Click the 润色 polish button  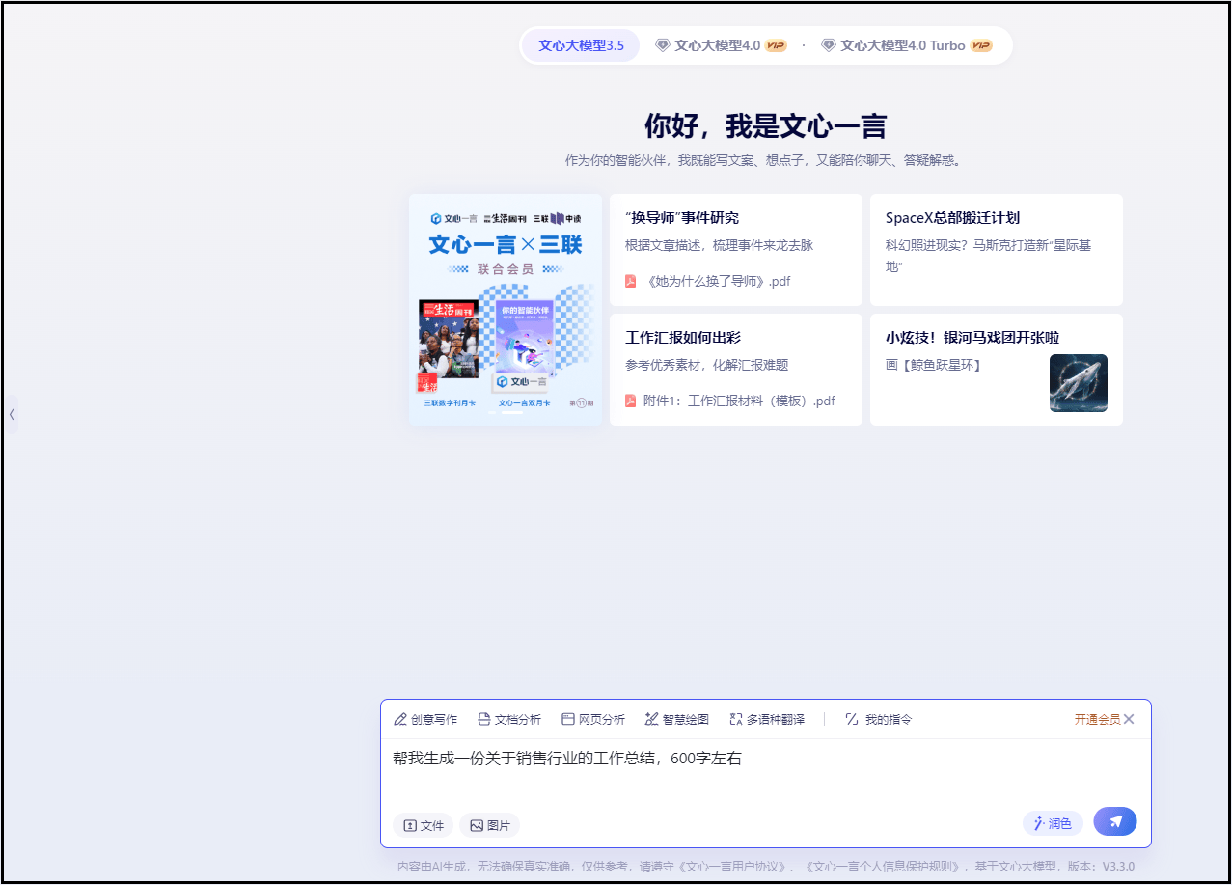tap(1053, 823)
